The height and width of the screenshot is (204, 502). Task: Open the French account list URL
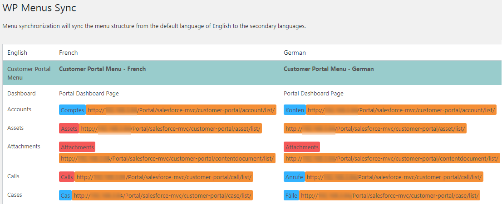(x=181, y=110)
